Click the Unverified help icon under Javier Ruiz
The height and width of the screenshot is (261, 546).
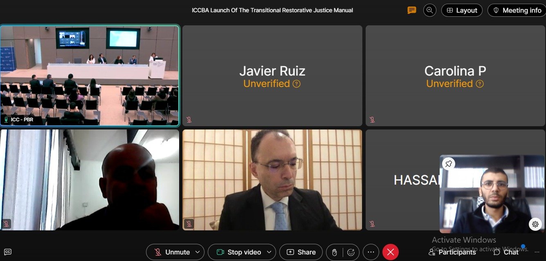pos(297,84)
